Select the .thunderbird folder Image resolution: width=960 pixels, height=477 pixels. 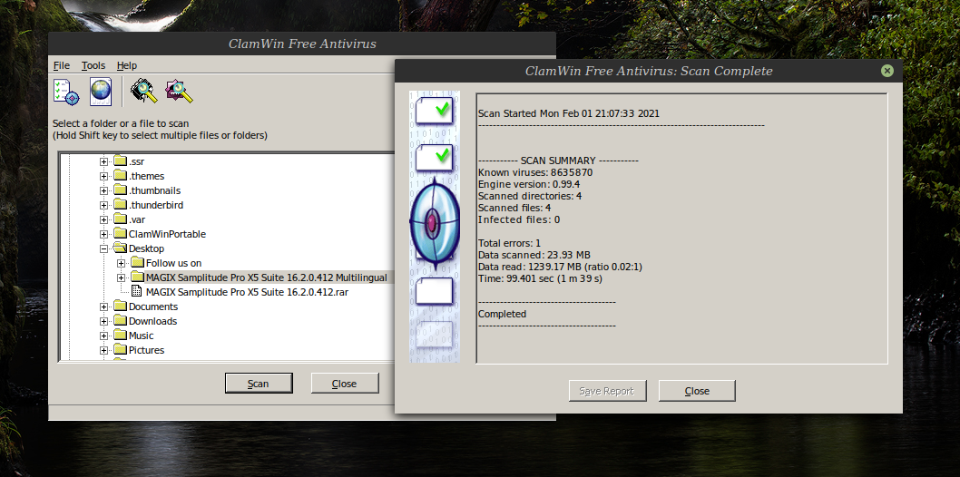(x=155, y=205)
